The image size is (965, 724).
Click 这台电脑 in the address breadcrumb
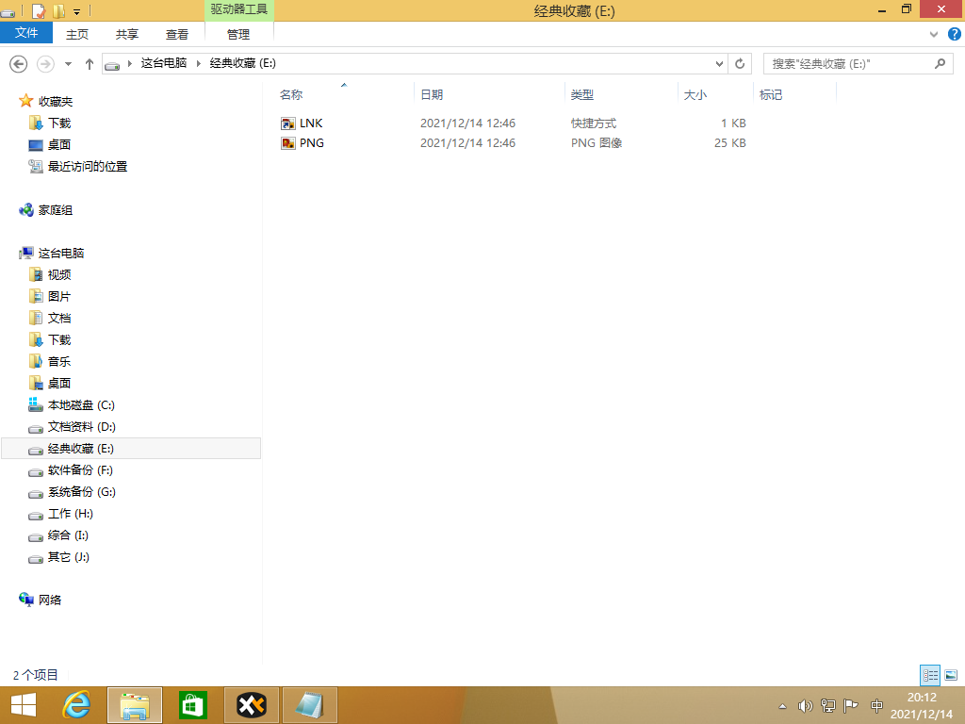coord(163,63)
